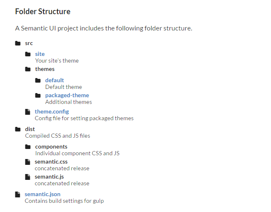The width and height of the screenshot is (271, 212).
Task: Open the site link
Action: [x=40, y=54]
